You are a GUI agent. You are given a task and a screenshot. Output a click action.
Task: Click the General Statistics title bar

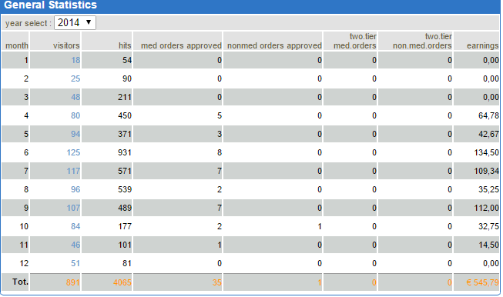[x=250, y=6]
